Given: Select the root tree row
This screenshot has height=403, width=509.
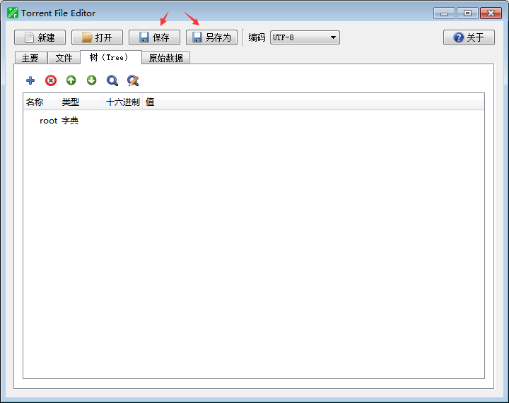Looking at the screenshot, I should [254, 121].
